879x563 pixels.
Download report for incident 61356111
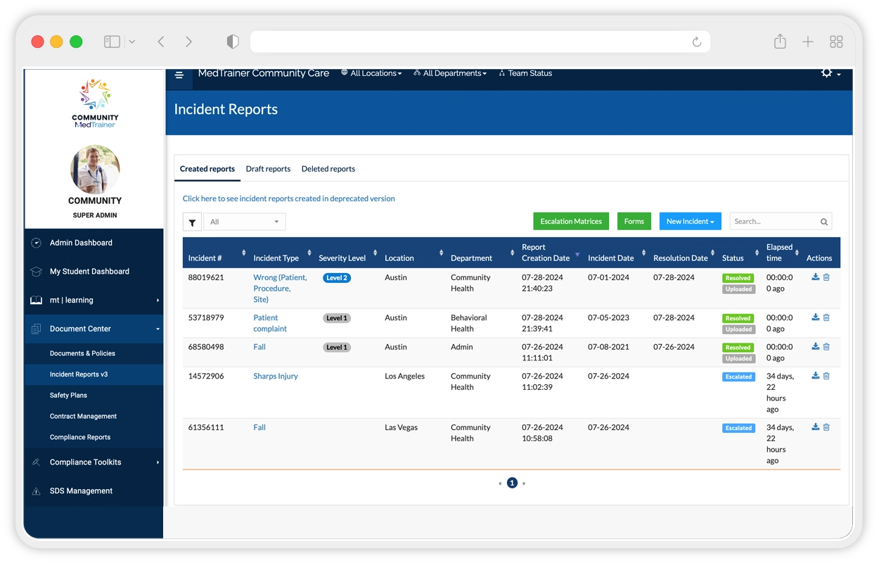tap(816, 427)
